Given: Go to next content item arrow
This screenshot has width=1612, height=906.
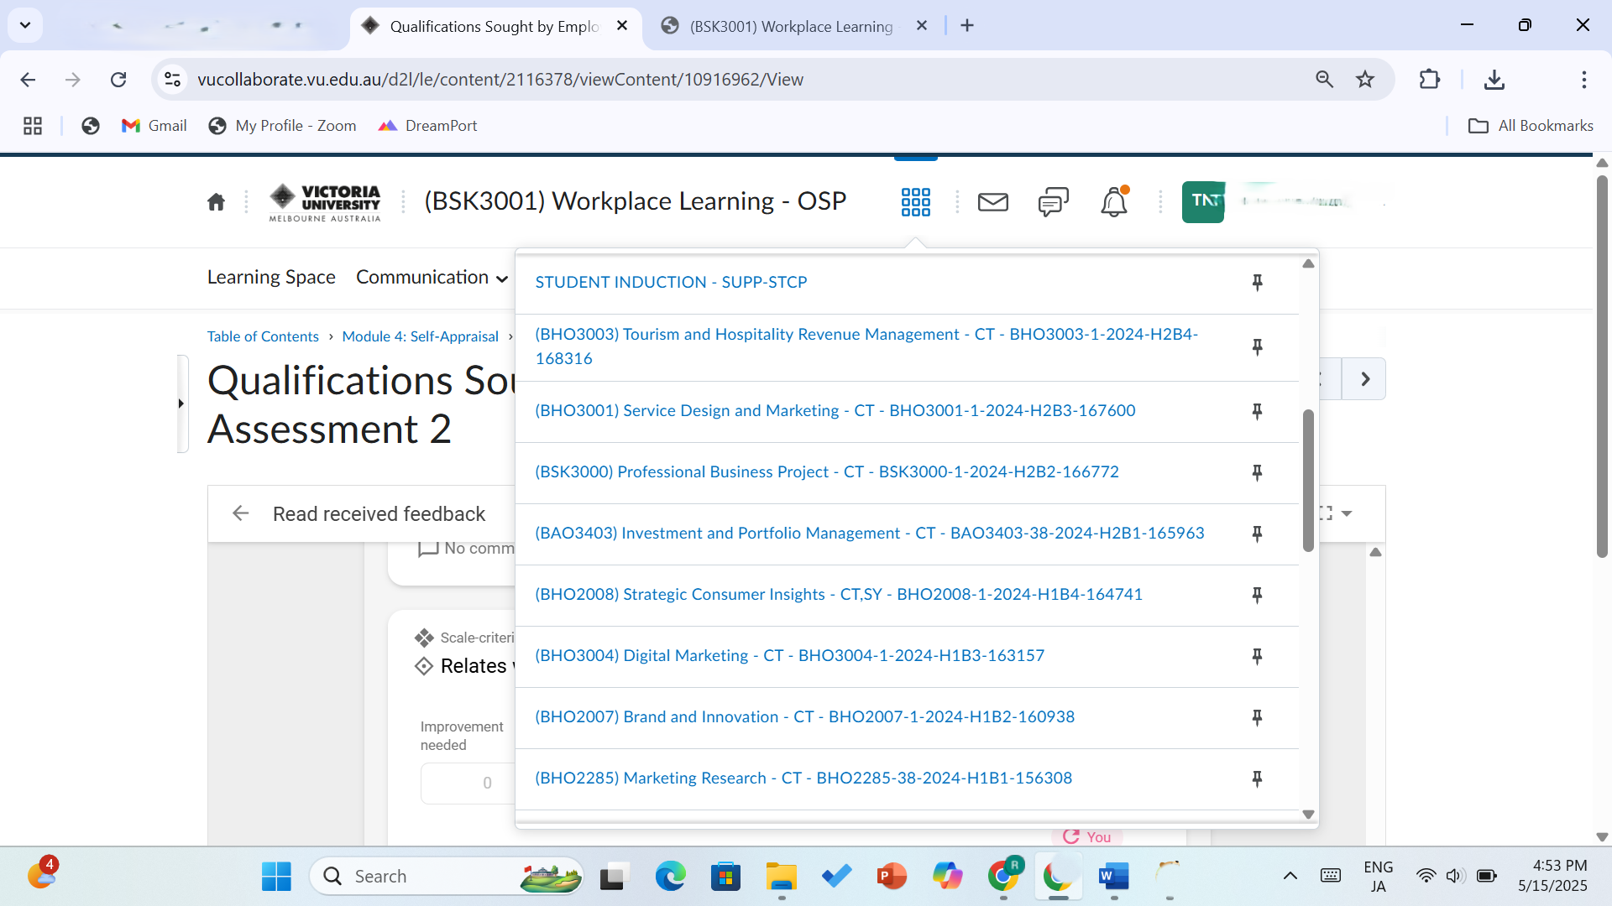Looking at the screenshot, I should 1364,379.
